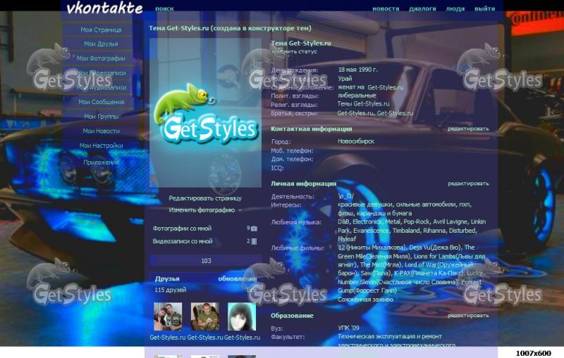Click \o_O/ activity link
The height and width of the screenshot is (358, 564).
tap(346, 196)
